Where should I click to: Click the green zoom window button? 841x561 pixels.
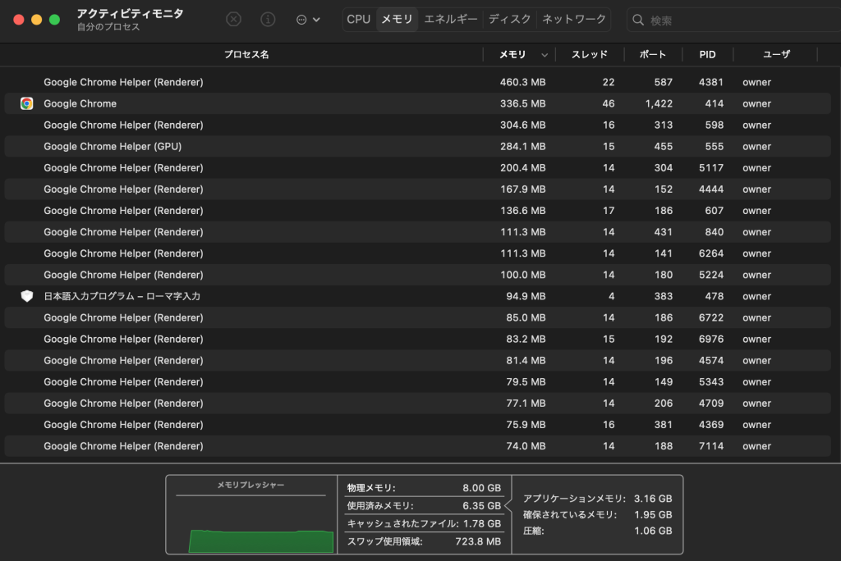tap(54, 20)
